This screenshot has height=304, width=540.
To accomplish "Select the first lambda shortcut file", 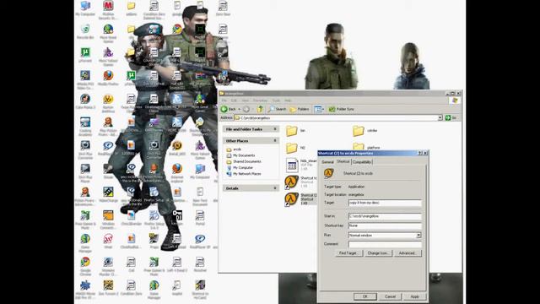I will tap(292, 182).
